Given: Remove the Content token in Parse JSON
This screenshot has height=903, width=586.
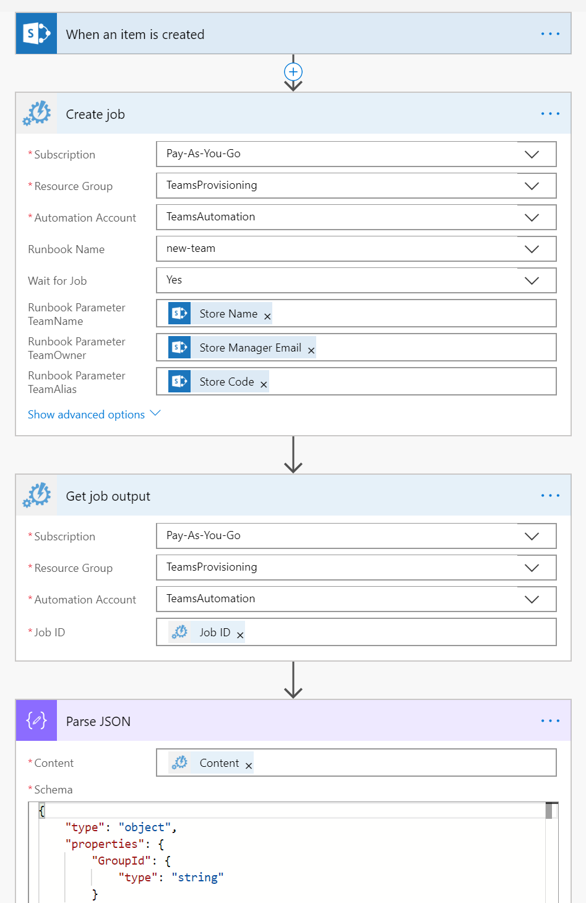Looking at the screenshot, I should tap(249, 766).
